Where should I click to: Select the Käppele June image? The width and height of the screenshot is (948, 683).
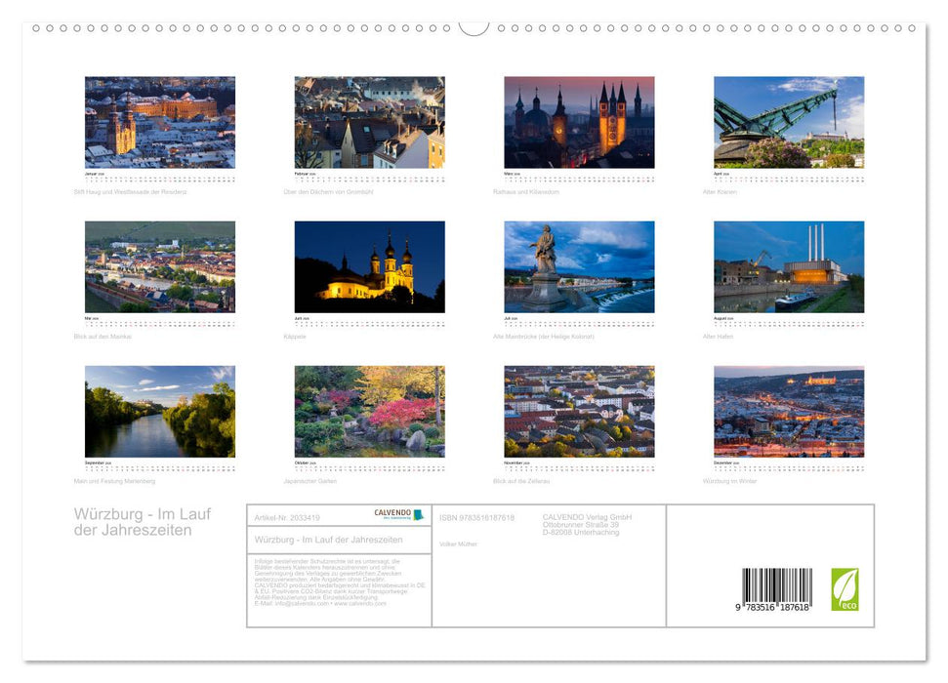[x=369, y=265]
